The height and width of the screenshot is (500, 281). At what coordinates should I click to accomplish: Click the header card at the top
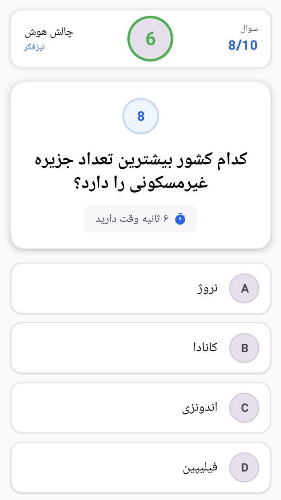[141, 37]
